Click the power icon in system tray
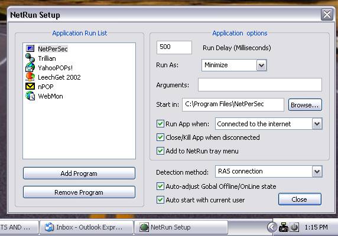Image resolution: width=338 pixels, height=236 pixels. pyautogui.click(x=294, y=227)
